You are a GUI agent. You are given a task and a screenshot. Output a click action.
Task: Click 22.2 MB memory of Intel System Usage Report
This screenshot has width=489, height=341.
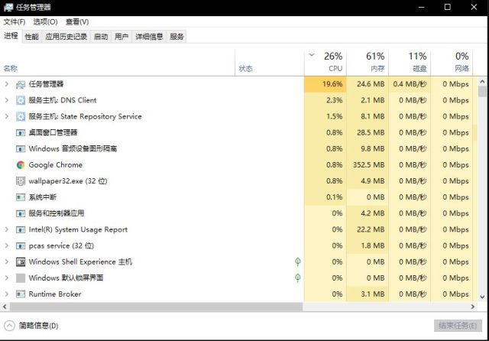(368, 229)
